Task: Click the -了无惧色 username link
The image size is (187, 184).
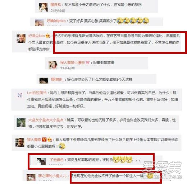Action: pyautogui.click(x=56, y=160)
